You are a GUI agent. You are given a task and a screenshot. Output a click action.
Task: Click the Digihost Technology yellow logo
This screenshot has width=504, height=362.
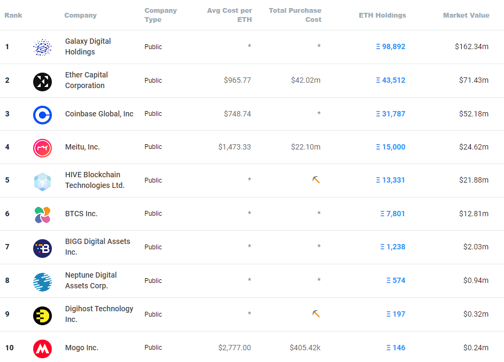tap(42, 316)
